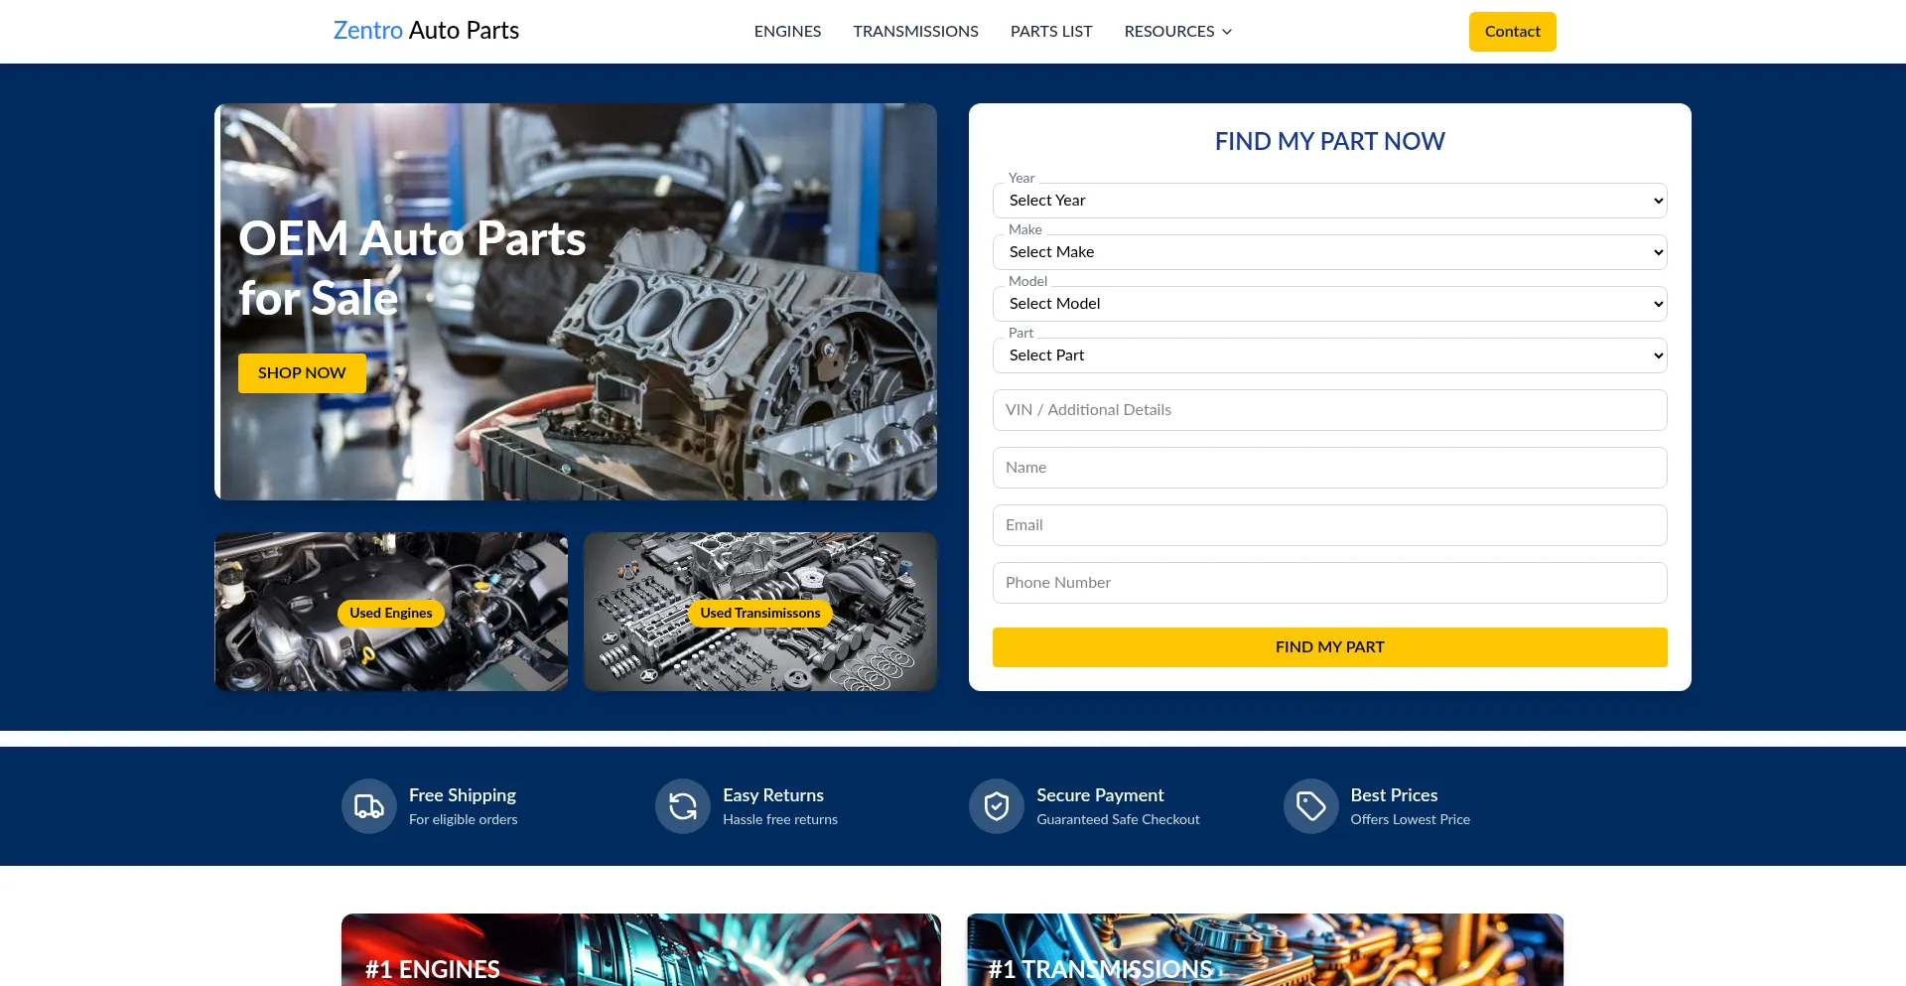Click the Used Transimissons badge
Screen dimensions: 1906x986
click(x=760, y=613)
